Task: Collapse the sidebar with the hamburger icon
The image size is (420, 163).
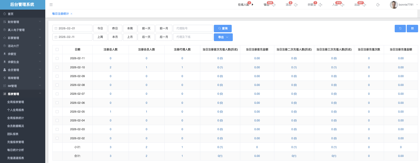Action: (x=51, y=5)
